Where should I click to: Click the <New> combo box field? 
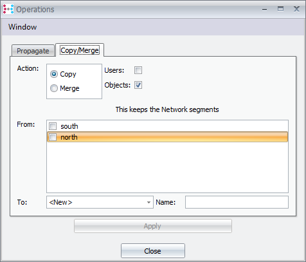coord(100,202)
